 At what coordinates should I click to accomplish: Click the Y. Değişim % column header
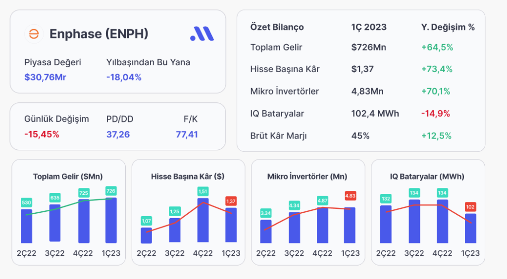point(448,27)
